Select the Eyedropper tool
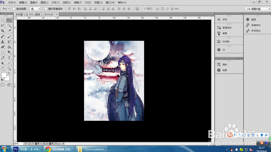Screen dimensions: 271x152 coord(9,31)
